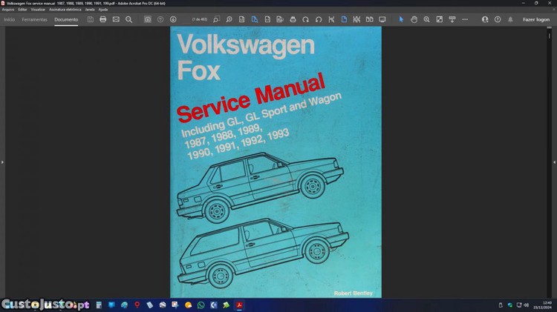The width and height of the screenshot is (557, 312).
Task: Expand the left navigation pane arrow
Action: click(2, 162)
